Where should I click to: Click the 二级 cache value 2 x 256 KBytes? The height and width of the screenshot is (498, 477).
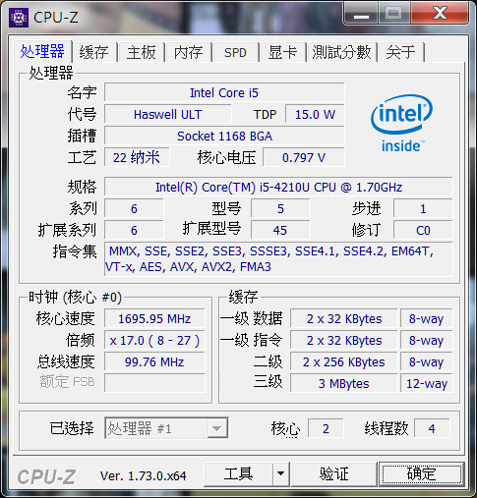[x=343, y=361]
